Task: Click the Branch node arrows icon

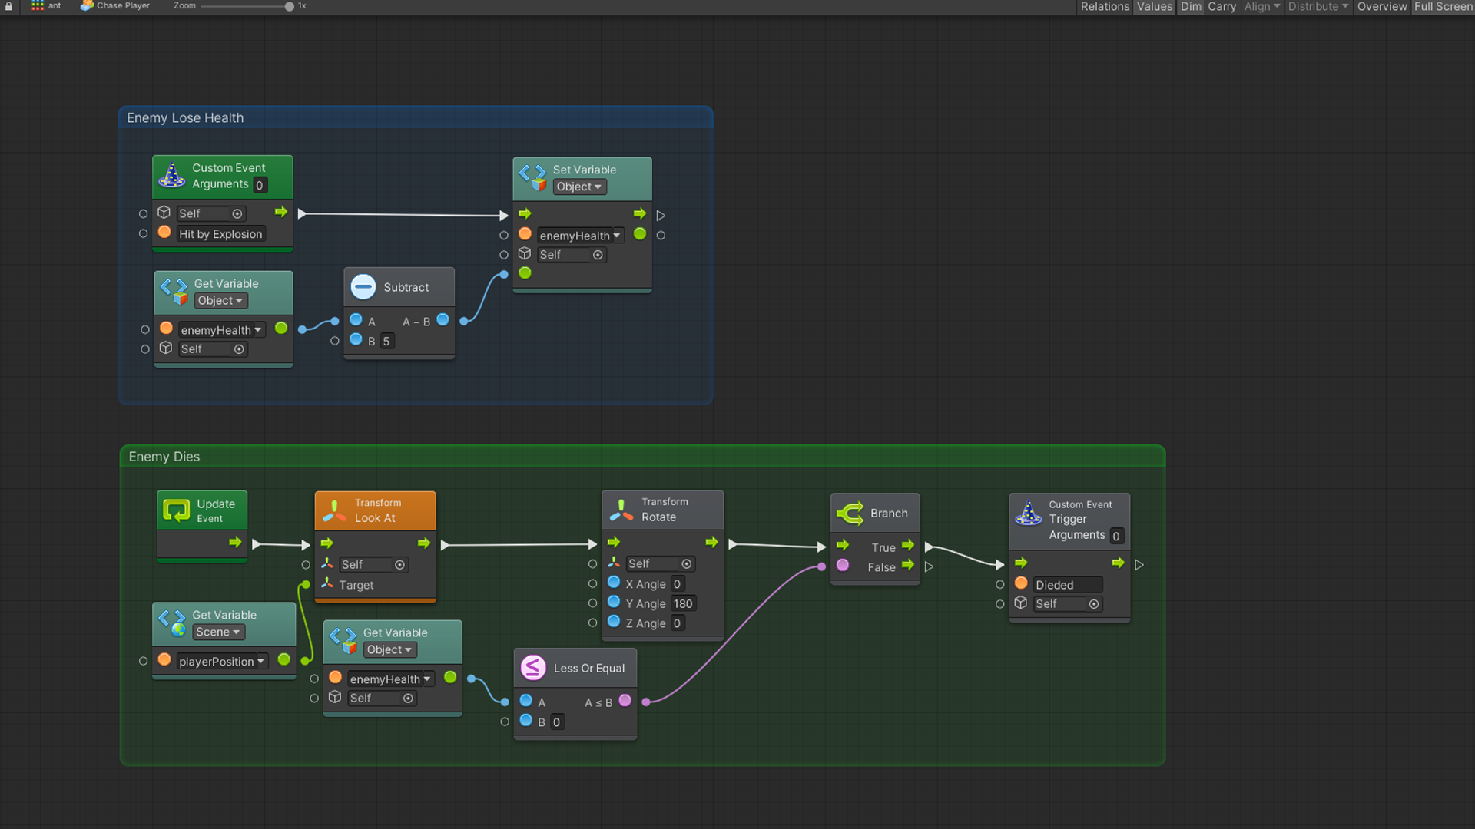Action: (x=850, y=514)
